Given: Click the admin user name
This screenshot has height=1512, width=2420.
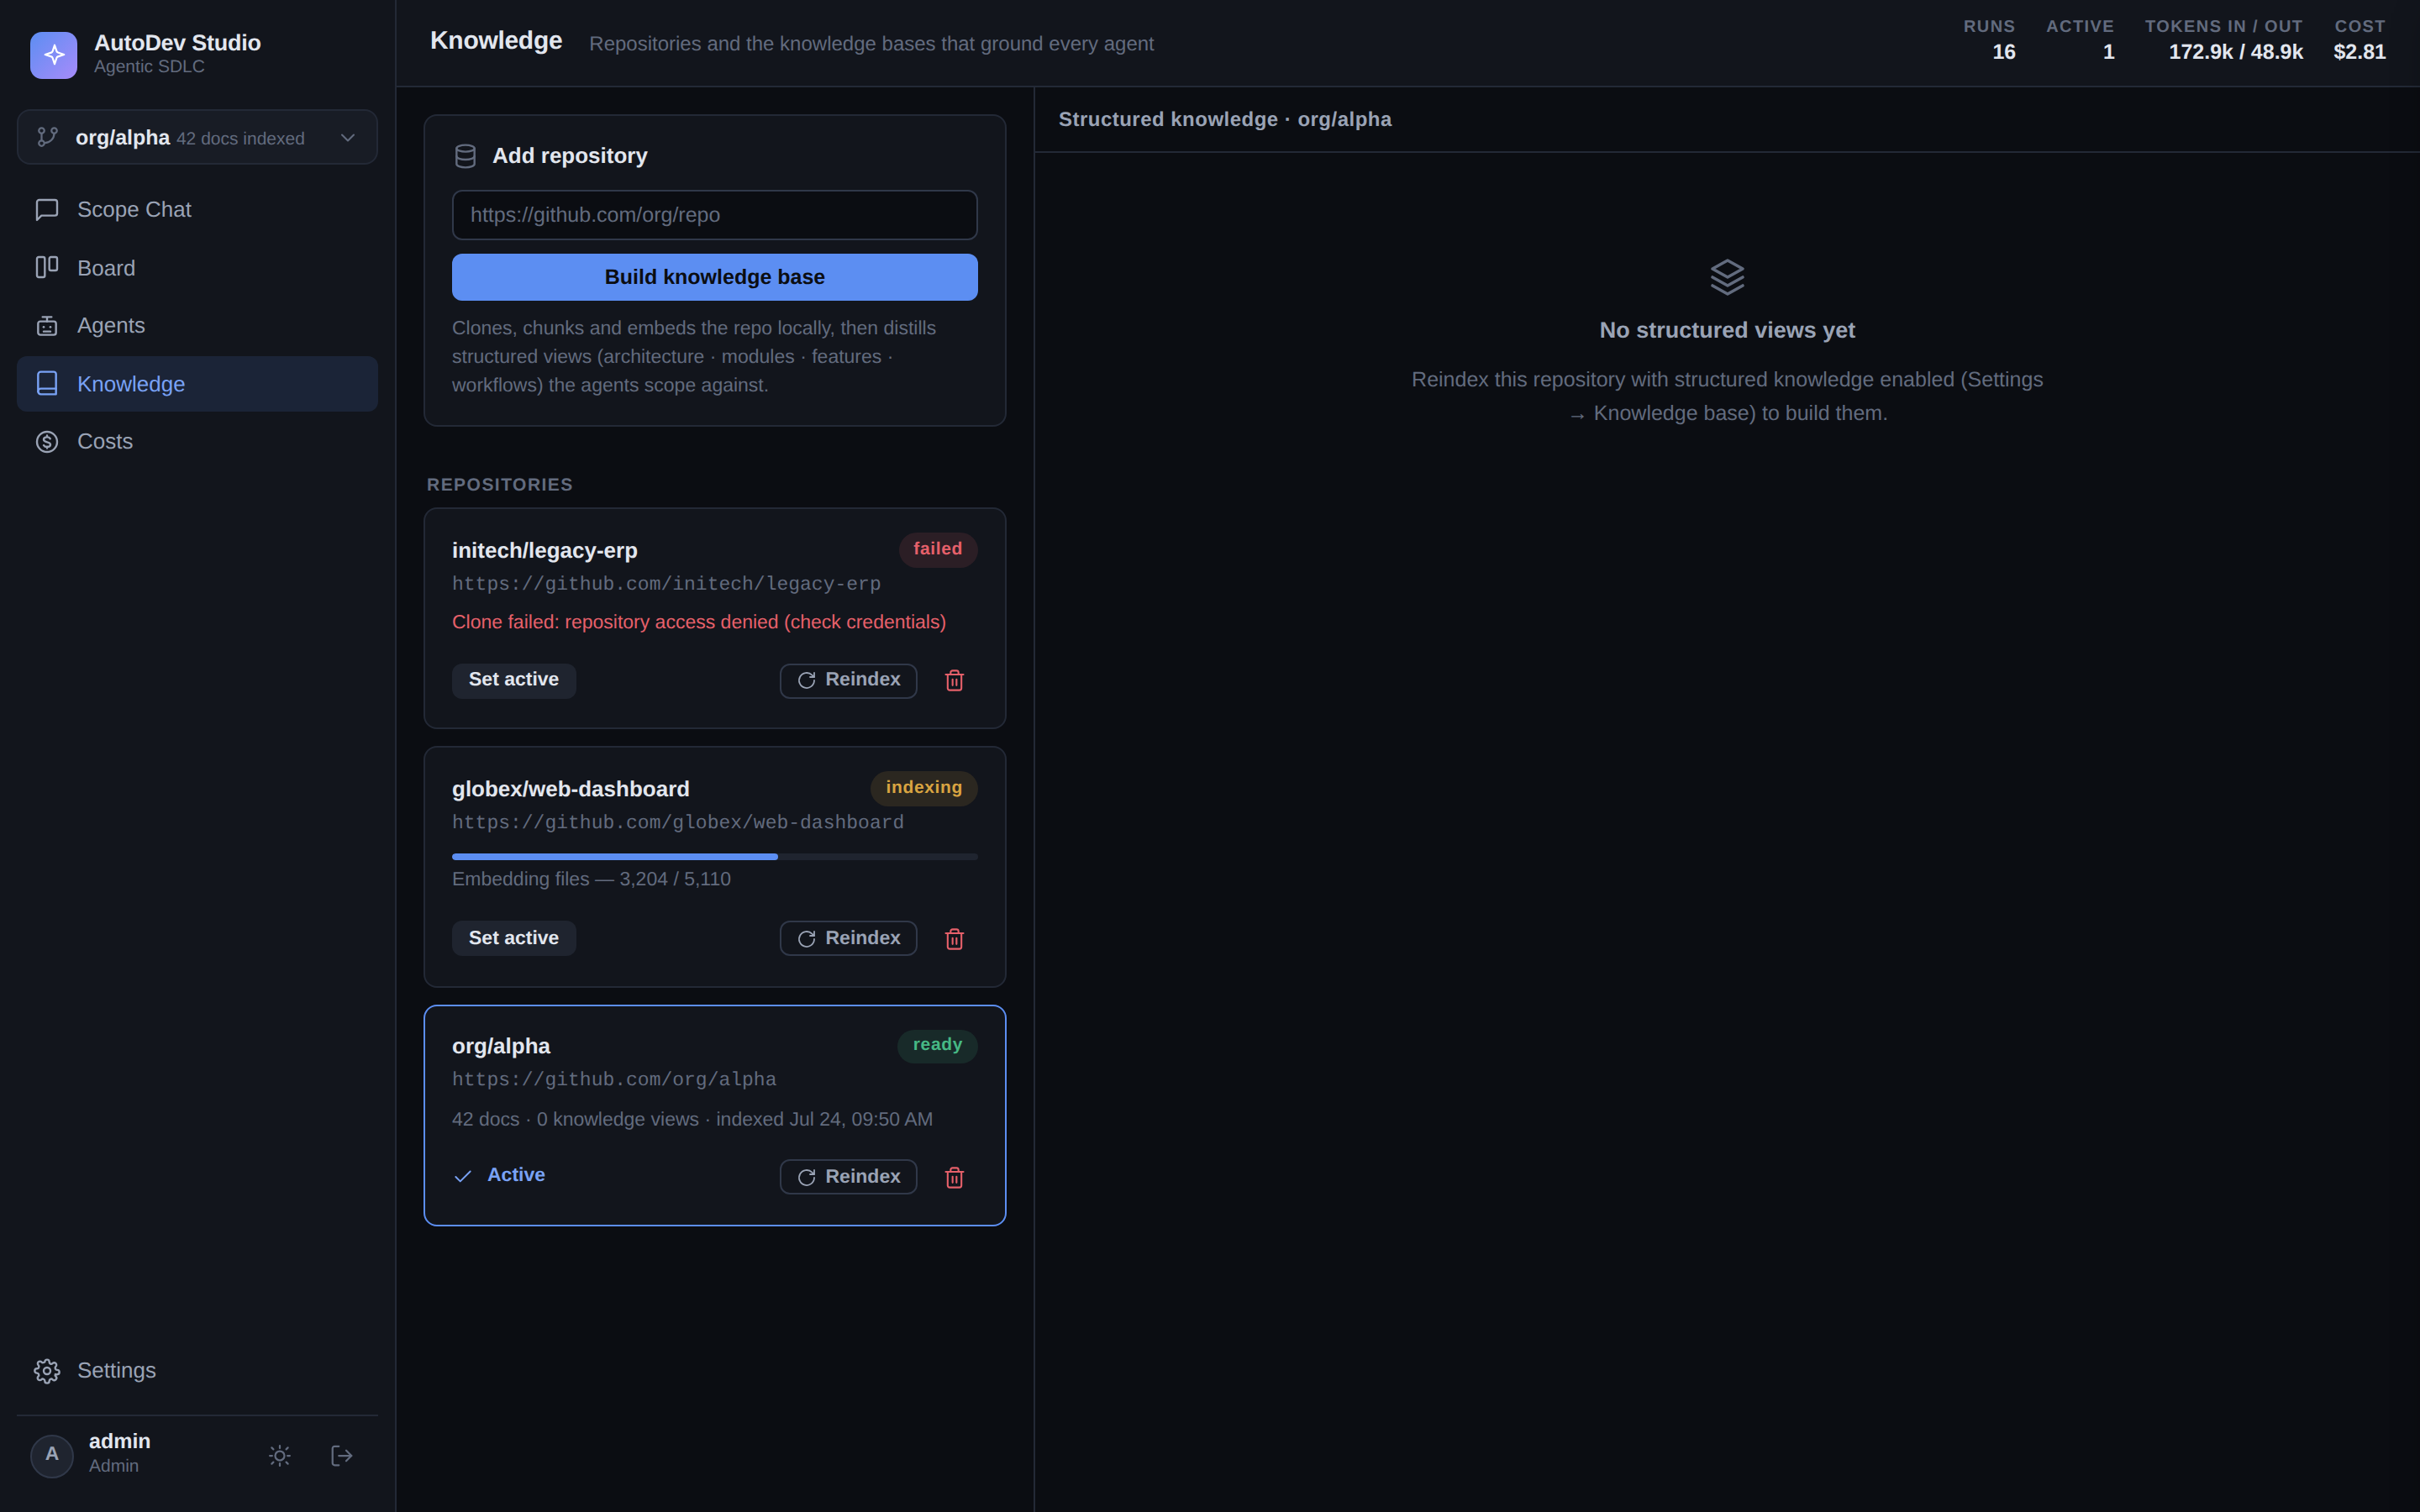Looking at the screenshot, I should point(119,1441).
